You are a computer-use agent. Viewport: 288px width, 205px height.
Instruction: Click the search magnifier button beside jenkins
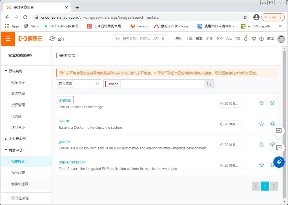[209, 84]
